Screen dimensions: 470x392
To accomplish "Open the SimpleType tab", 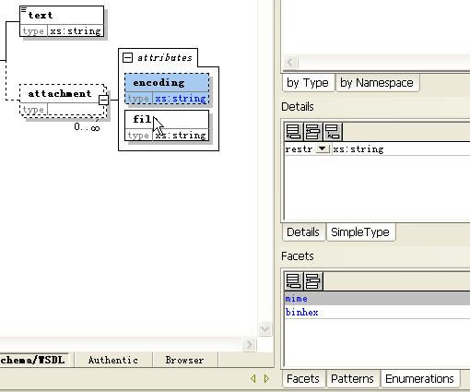I will pyautogui.click(x=360, y=232).
